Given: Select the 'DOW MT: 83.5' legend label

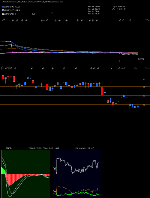Looking at the screenshot, I should (x=12, y=10).
